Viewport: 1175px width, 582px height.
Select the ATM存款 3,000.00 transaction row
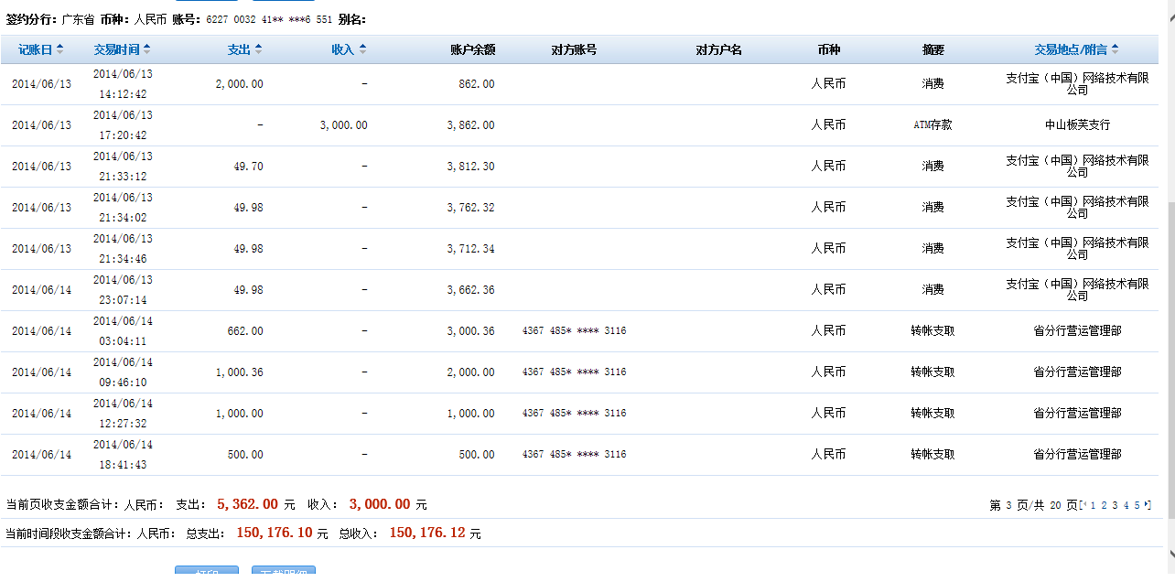coord(586,125)
